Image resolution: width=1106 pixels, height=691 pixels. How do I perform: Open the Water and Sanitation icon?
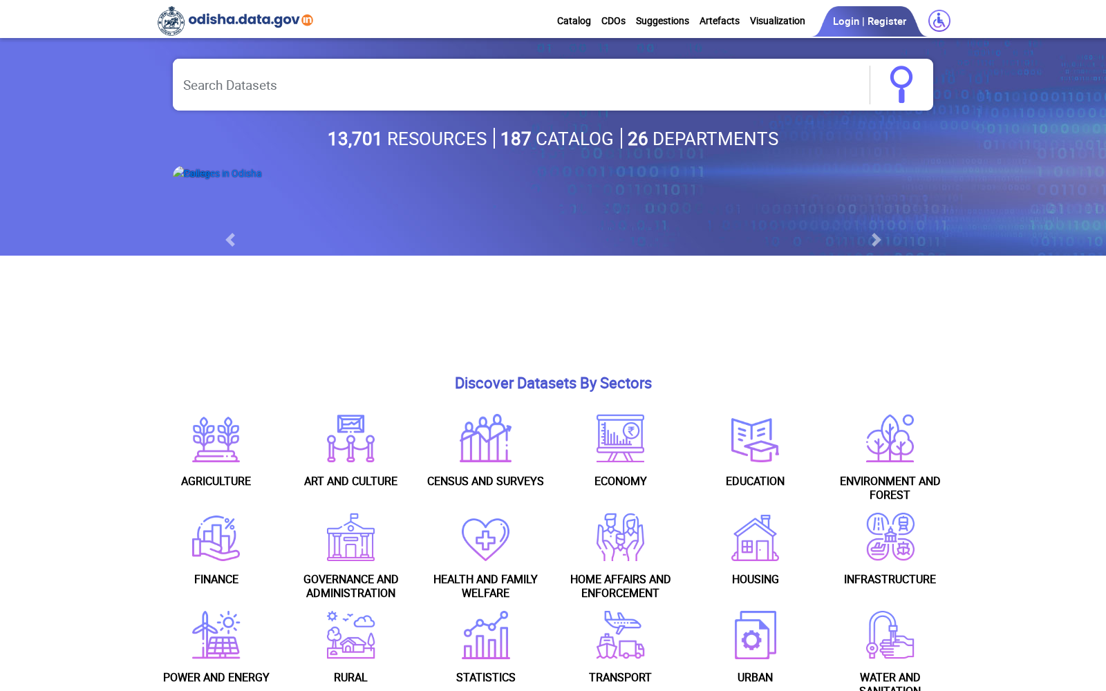coord(890,635)
